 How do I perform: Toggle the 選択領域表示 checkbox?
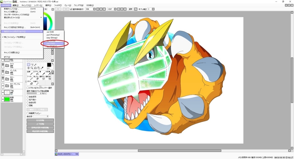71,9
